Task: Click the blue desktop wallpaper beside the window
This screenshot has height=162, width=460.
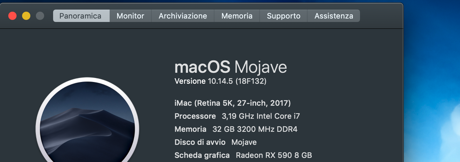Action: coord(431,86)
